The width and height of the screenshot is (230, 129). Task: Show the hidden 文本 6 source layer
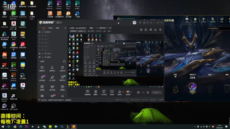(x=40, y=36)
